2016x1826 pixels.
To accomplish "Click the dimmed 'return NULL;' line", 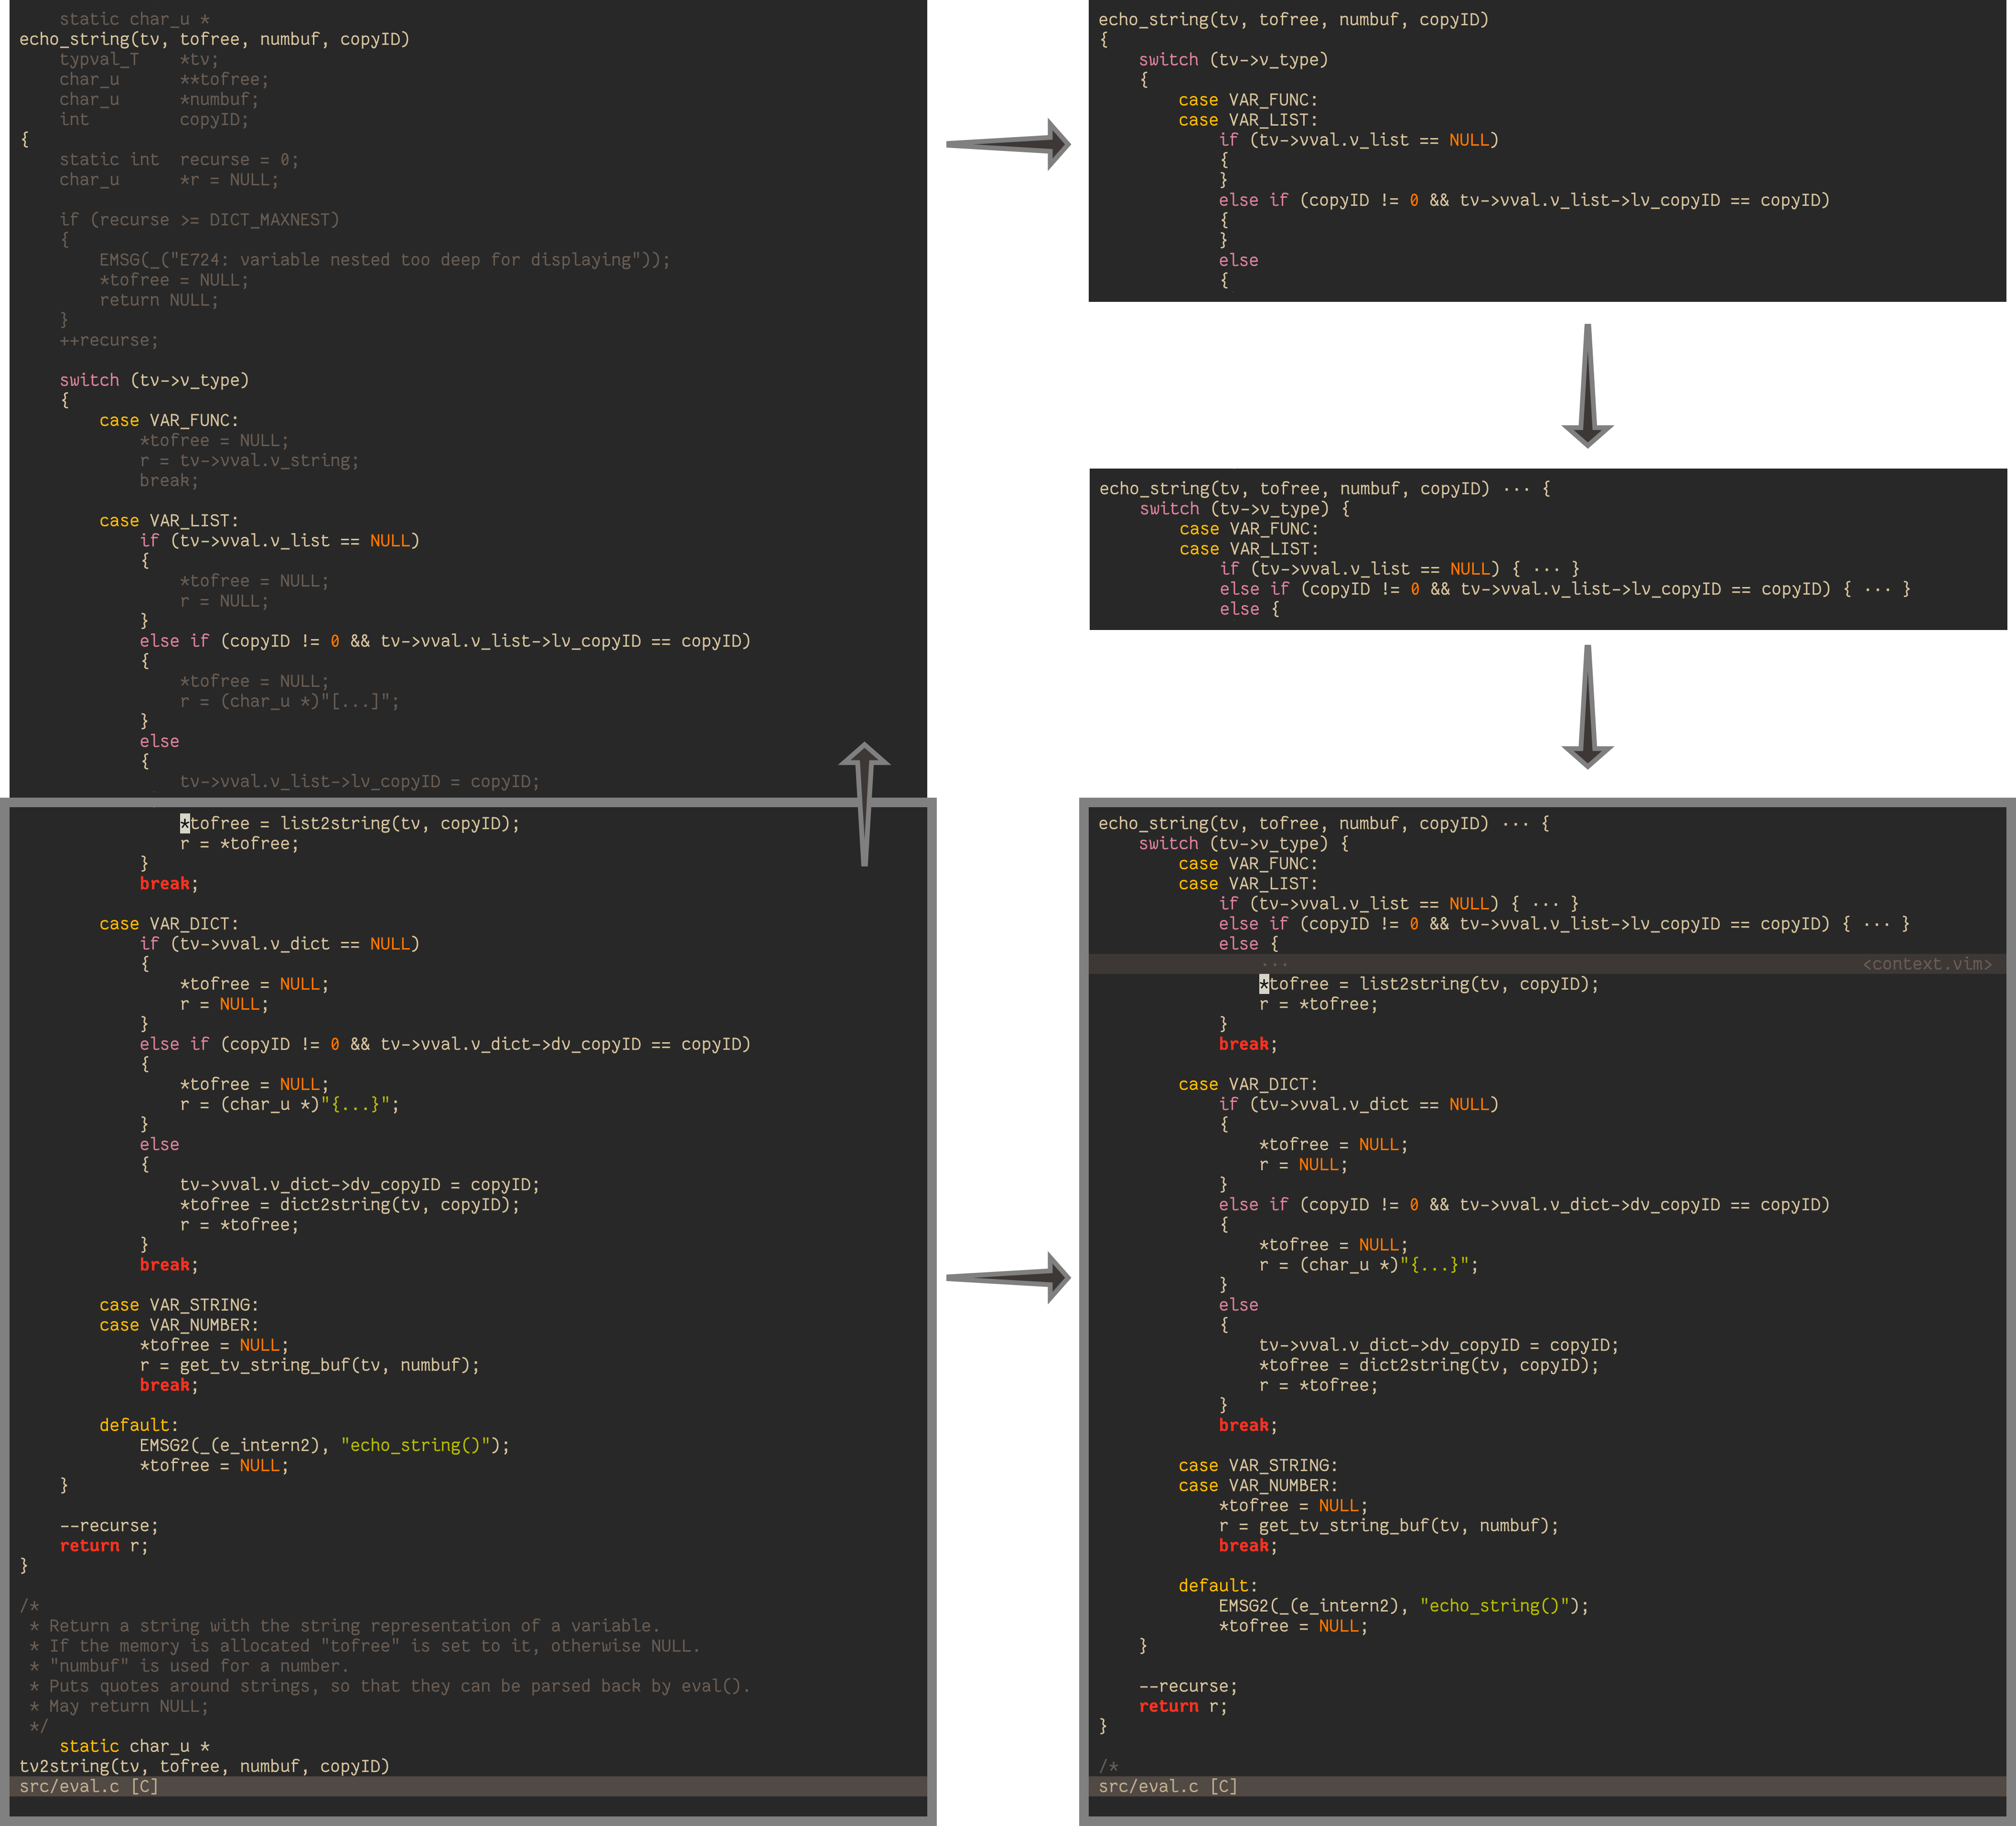I will point(158,300).
